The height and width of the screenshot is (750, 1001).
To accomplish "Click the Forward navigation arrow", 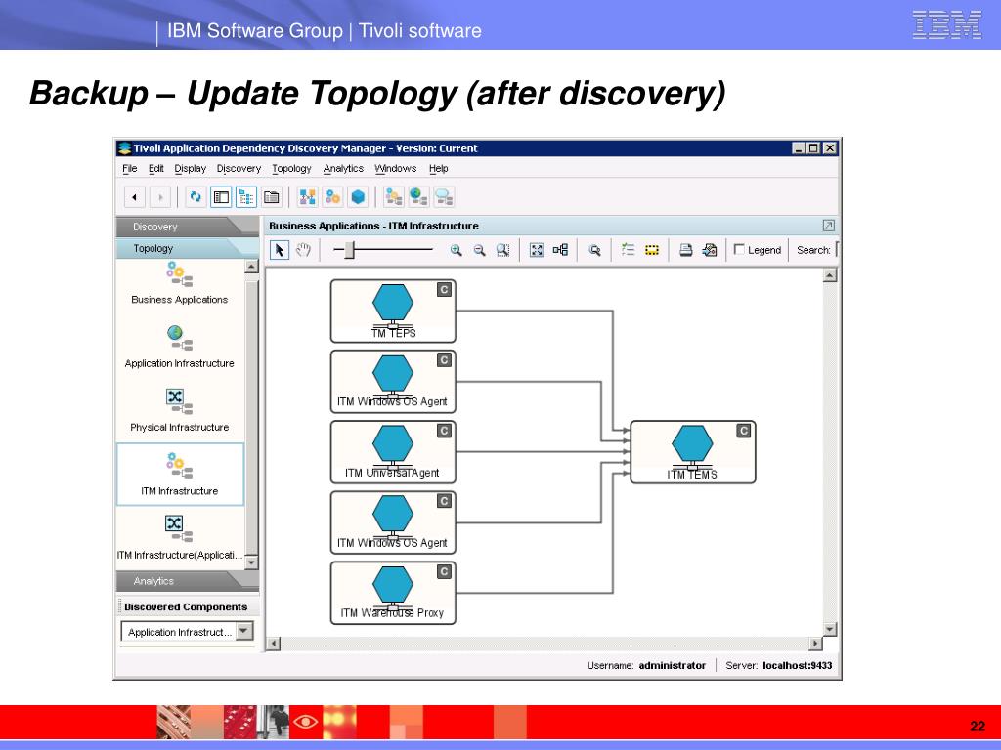I will tap(160, 197).
